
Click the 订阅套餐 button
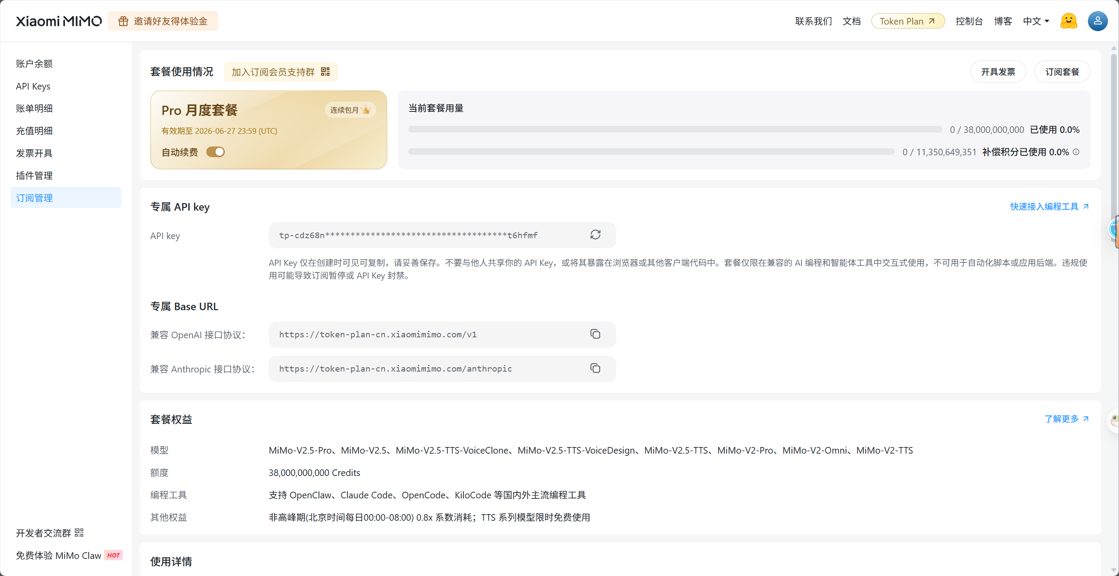(x=1062, y=72)
